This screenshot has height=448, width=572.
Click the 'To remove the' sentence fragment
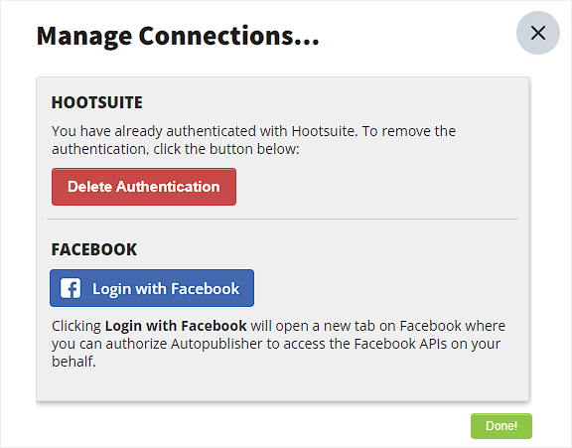408,131
